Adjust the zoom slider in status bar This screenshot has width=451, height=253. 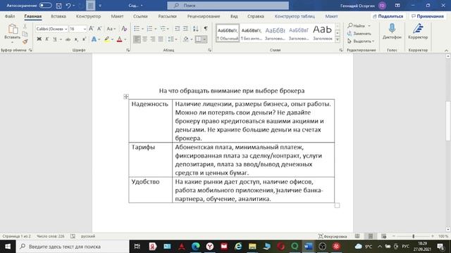[x=413, y=236]
